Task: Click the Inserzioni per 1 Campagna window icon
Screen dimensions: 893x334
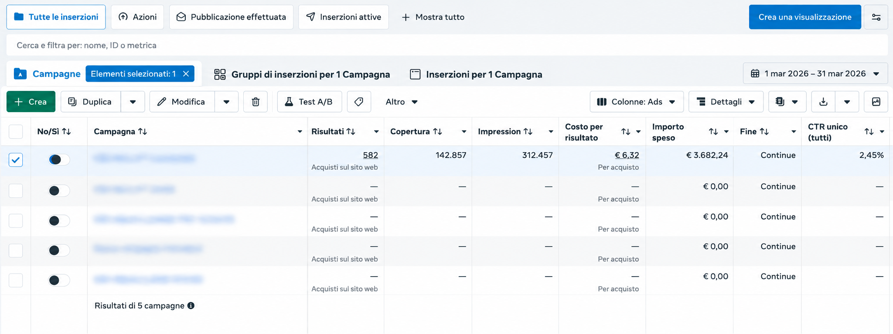Action: 415,74
